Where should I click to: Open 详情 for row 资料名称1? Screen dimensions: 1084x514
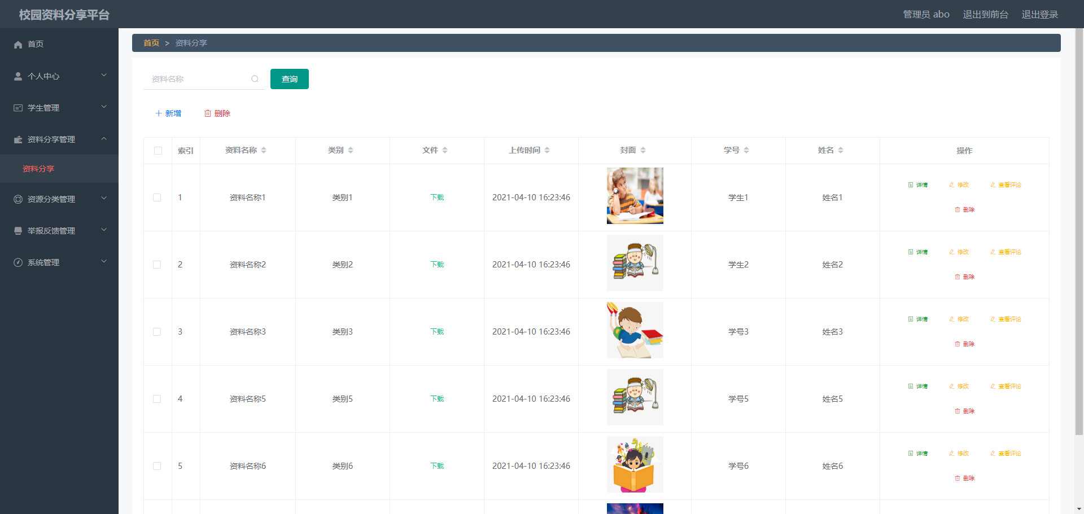(x=918, y=185)
